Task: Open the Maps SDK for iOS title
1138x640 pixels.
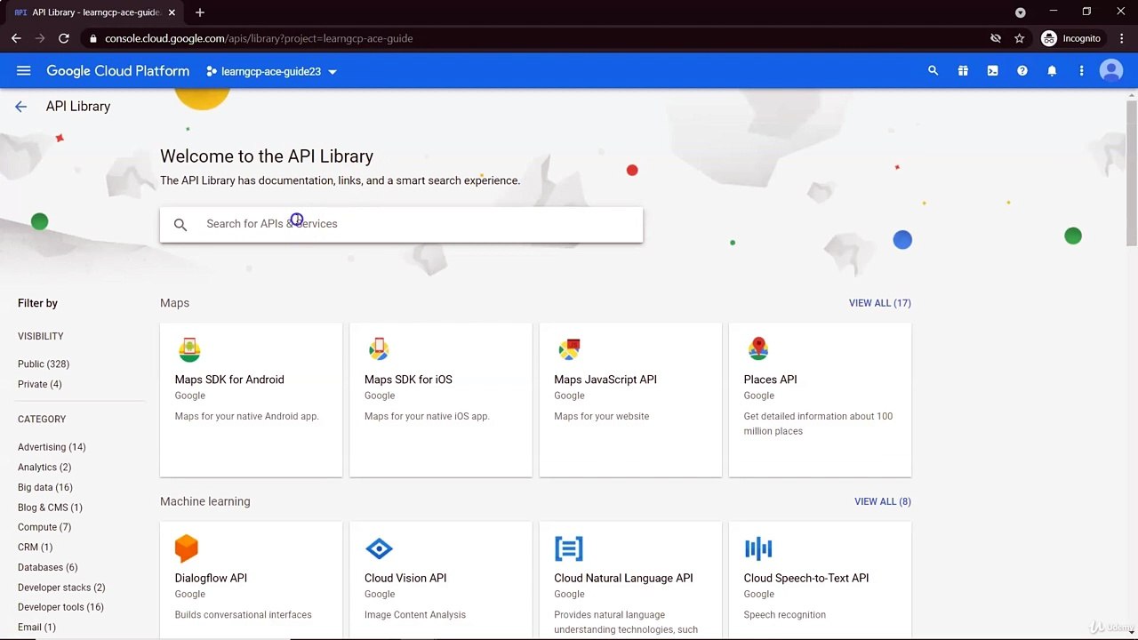Action: 408,380
